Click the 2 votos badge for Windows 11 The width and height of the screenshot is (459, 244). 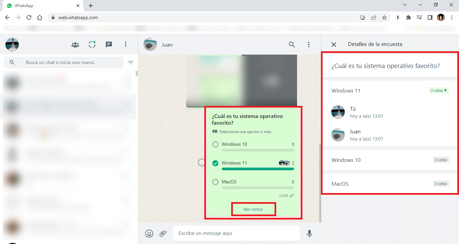439,90
